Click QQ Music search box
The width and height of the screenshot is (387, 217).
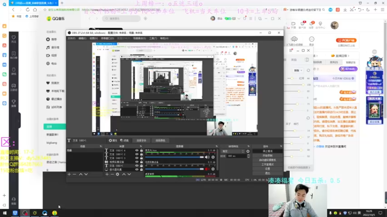(121, 18)
